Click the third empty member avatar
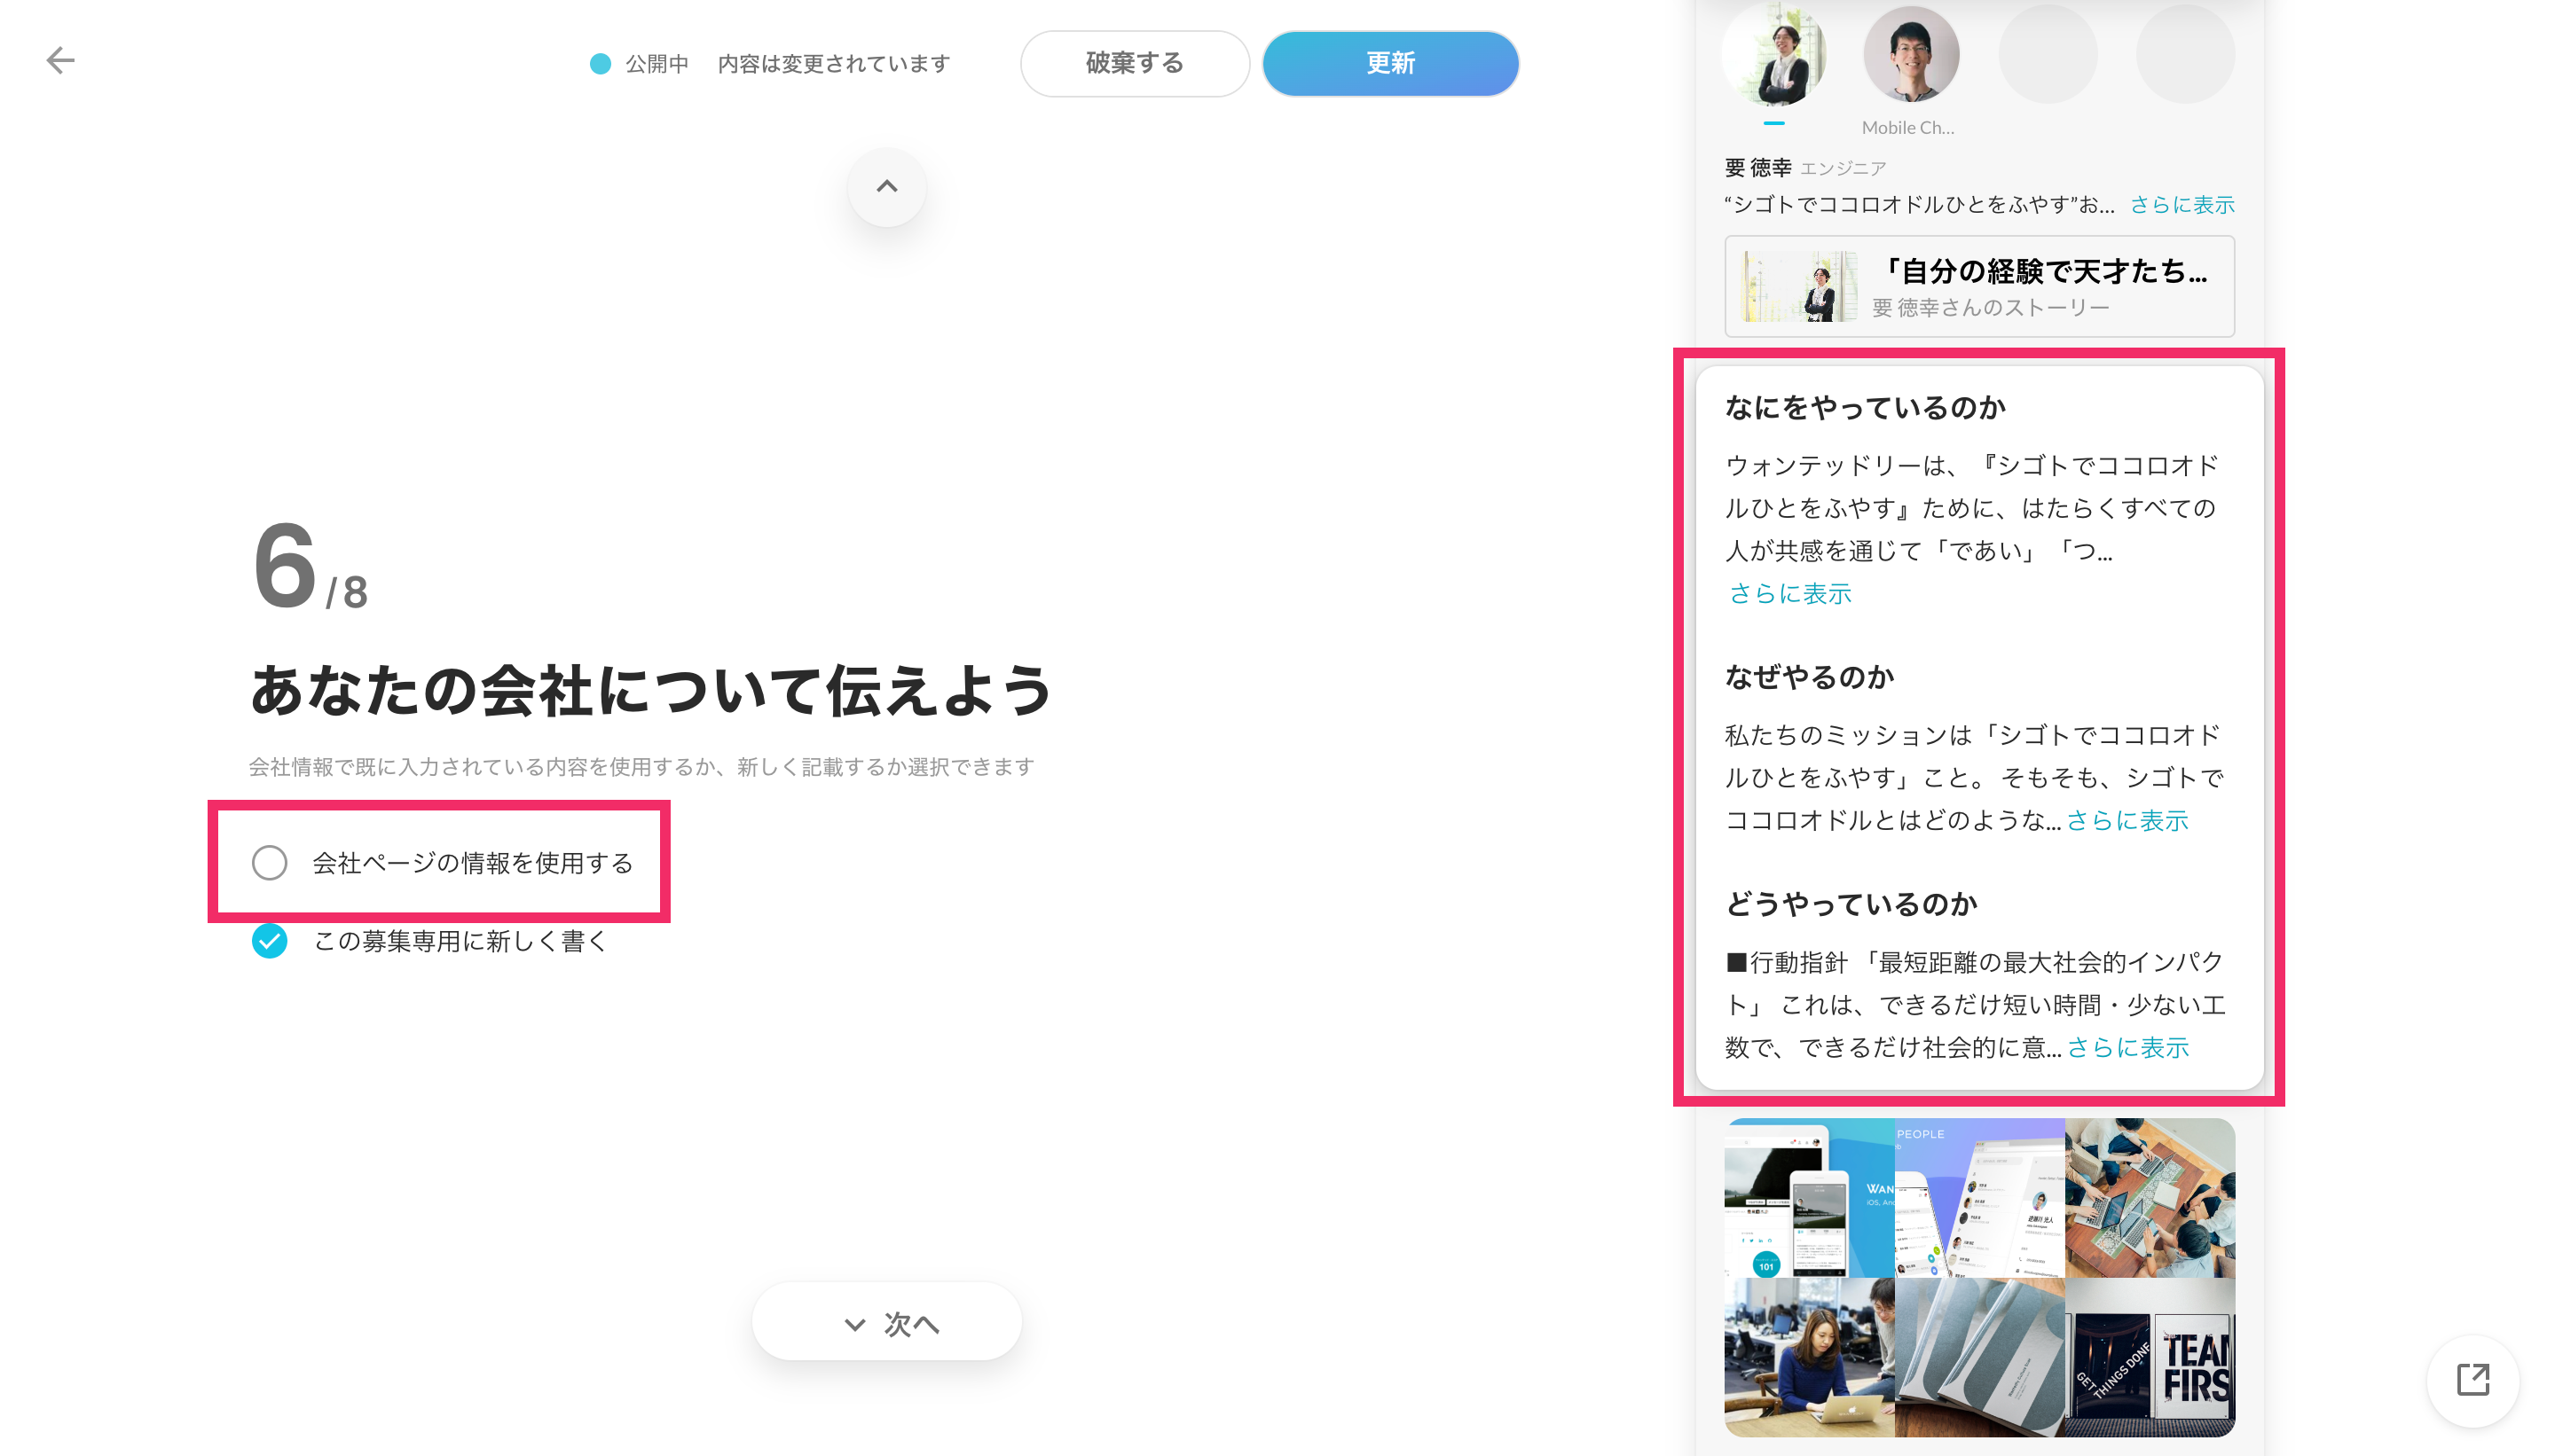This screenshot has height=1456, width=2555. coord(2047,55)
